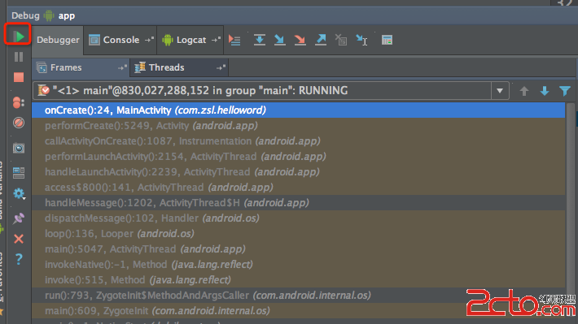Go to next frame down arrow
Viewport: 578px width, 324px height.
(x=545, y=91)
